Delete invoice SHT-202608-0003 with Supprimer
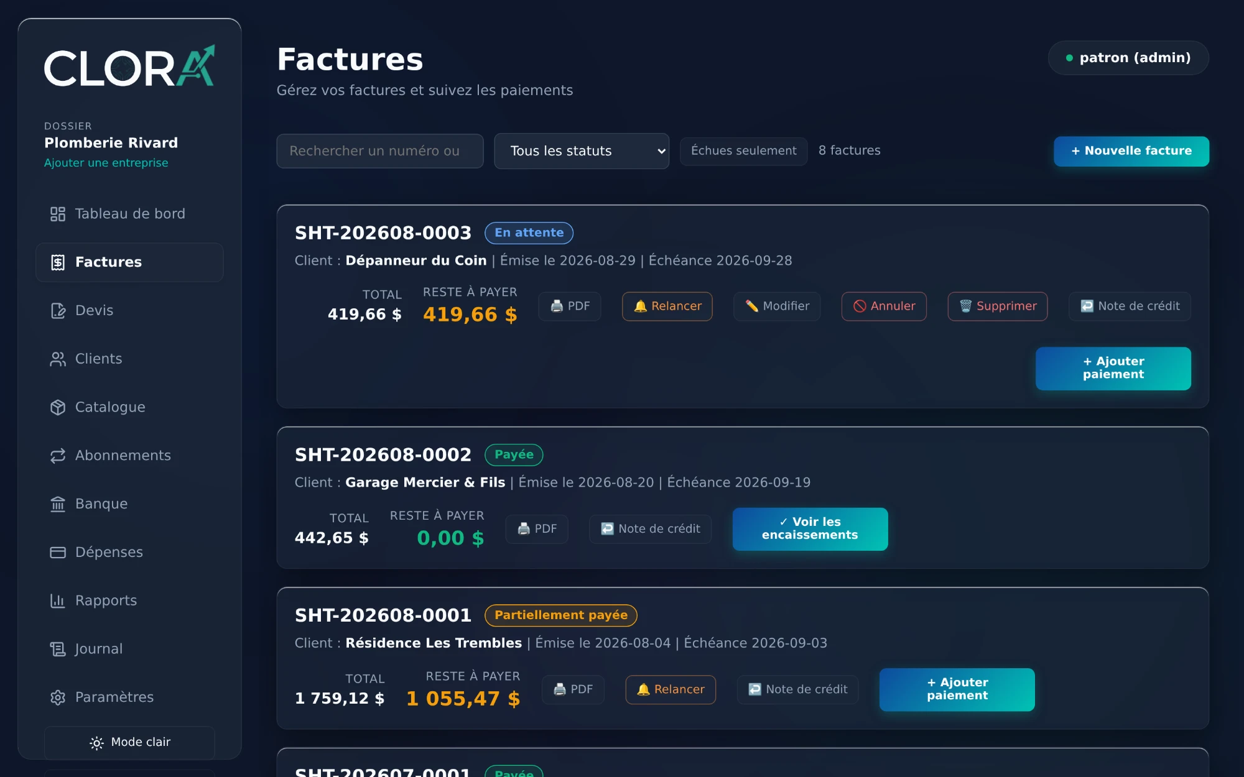 coord(998,306)
